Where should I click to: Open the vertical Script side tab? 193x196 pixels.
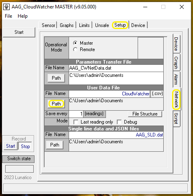[x=176, y=118]
